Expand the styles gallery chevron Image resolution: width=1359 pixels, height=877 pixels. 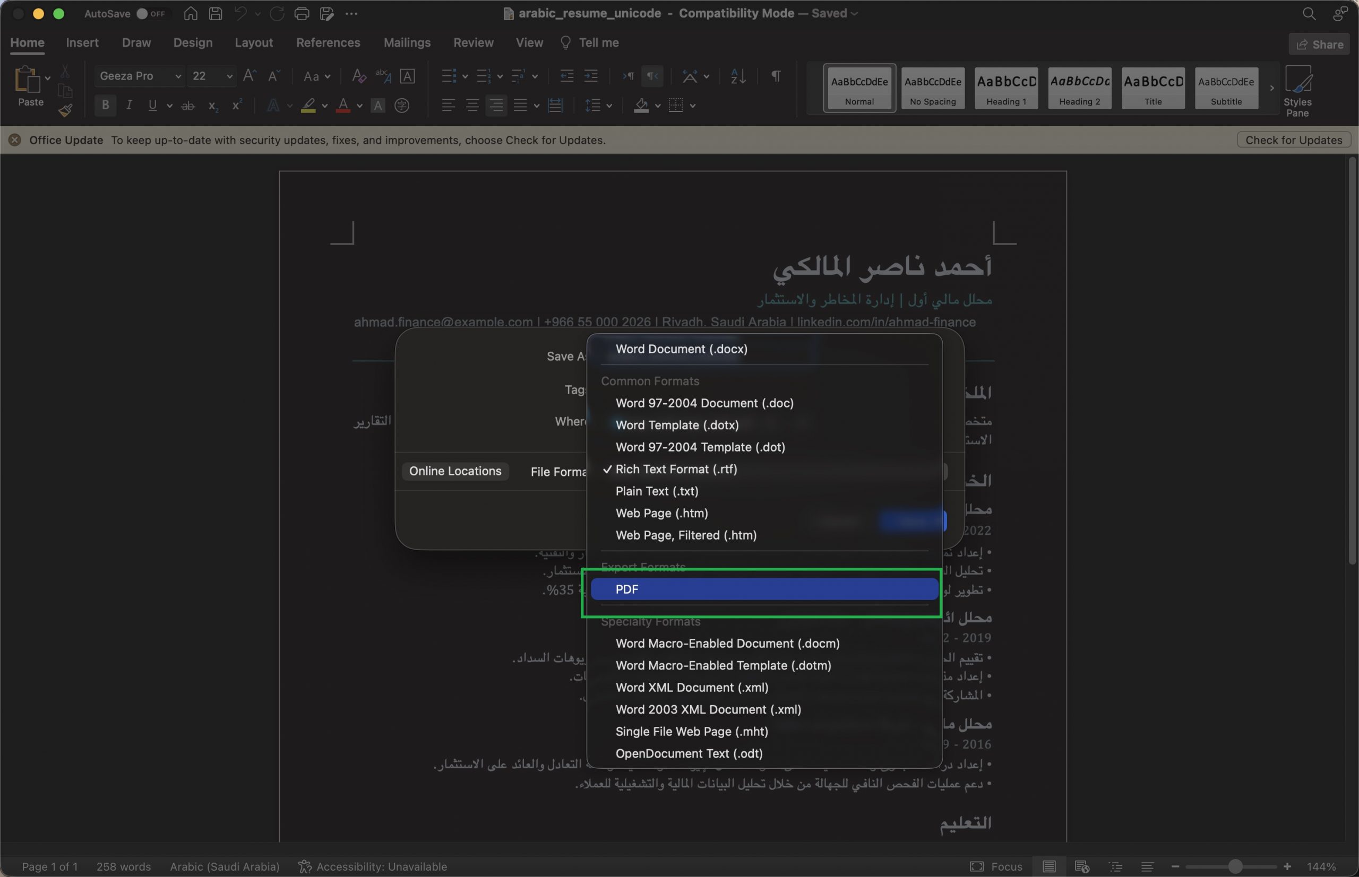pos(1271,88)
